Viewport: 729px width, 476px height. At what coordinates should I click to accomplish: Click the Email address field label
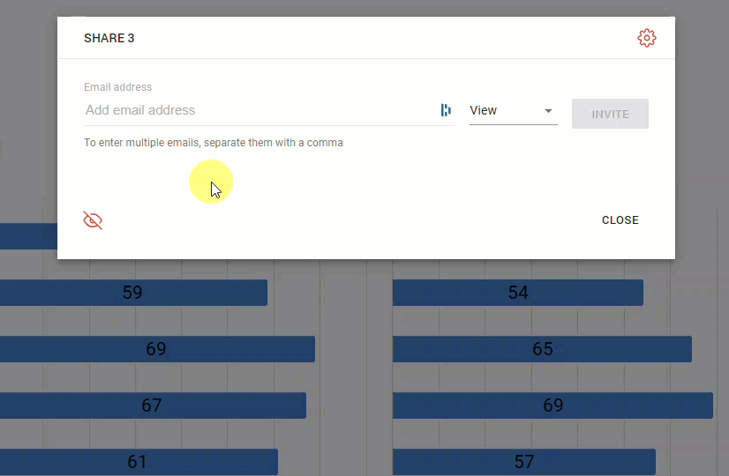point(117,87)
